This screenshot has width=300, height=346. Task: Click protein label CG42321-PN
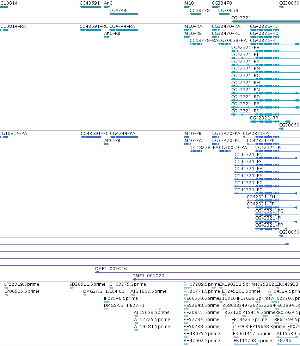pyautogui.click(x=249, y=155)
